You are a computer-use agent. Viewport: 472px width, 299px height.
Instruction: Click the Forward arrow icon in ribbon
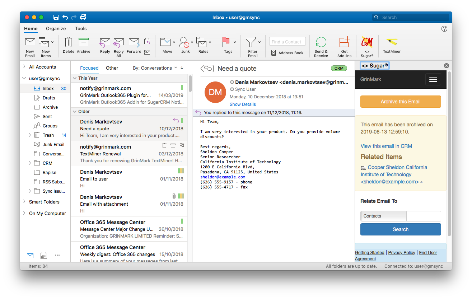click(x=134, y=42)
